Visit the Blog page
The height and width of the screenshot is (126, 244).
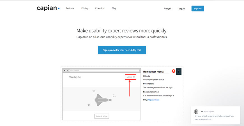pos(114,8)
